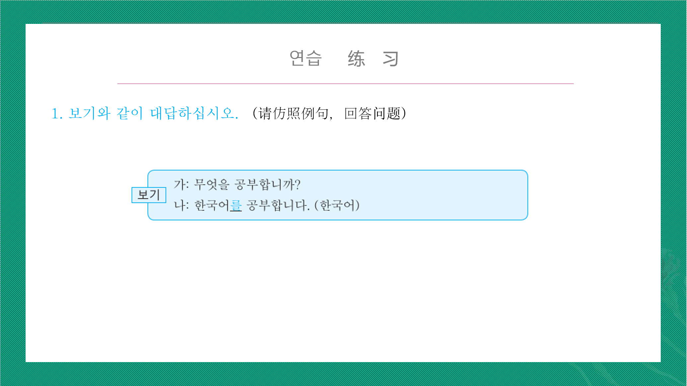Click the word 무엇을 in the question line
This screenshot has height=386, width=687.
click(212, 184)
